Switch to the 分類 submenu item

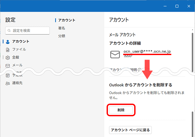click(x=62, y=36)
